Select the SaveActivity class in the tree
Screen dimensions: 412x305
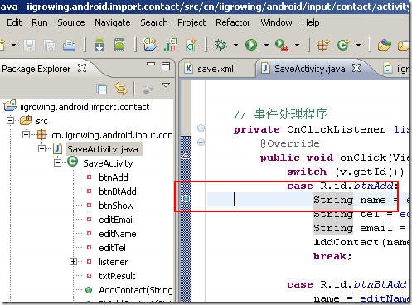pyautogui.click(x=108, y=163)
